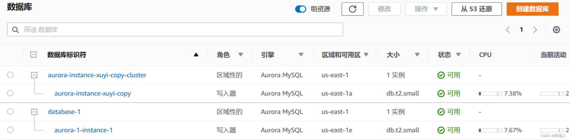The height and width of the screenshot is (140, 570).
Task: Click the 角色 column sort arrow
Action: click(x=241, y=55)
